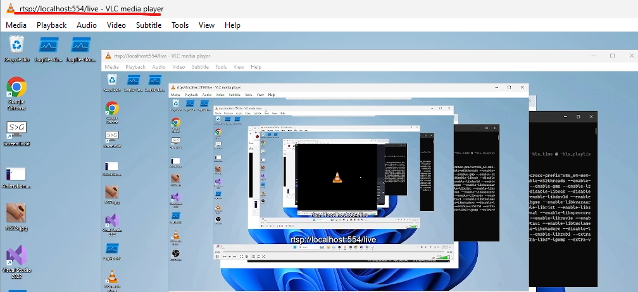Click View in the first nested VLC window

239,67
